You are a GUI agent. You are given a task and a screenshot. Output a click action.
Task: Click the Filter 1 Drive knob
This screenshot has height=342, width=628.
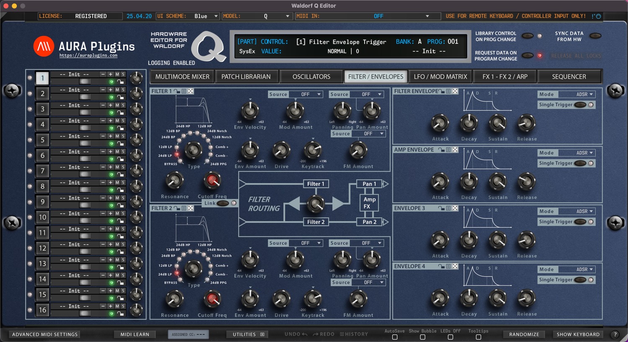click(281, 150)
